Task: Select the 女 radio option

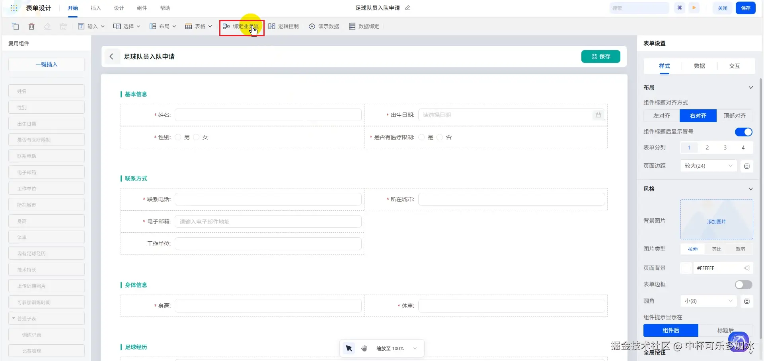Action: pos(196,137)
